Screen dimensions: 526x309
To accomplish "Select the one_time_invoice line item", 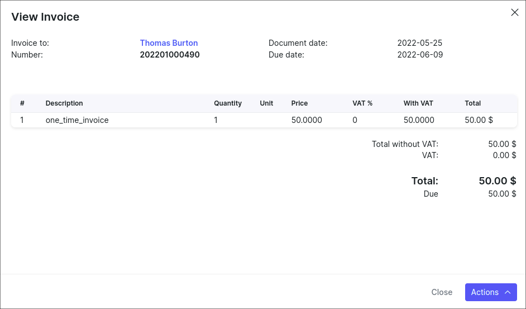I will pyautogui.click(x=77, y=120).
